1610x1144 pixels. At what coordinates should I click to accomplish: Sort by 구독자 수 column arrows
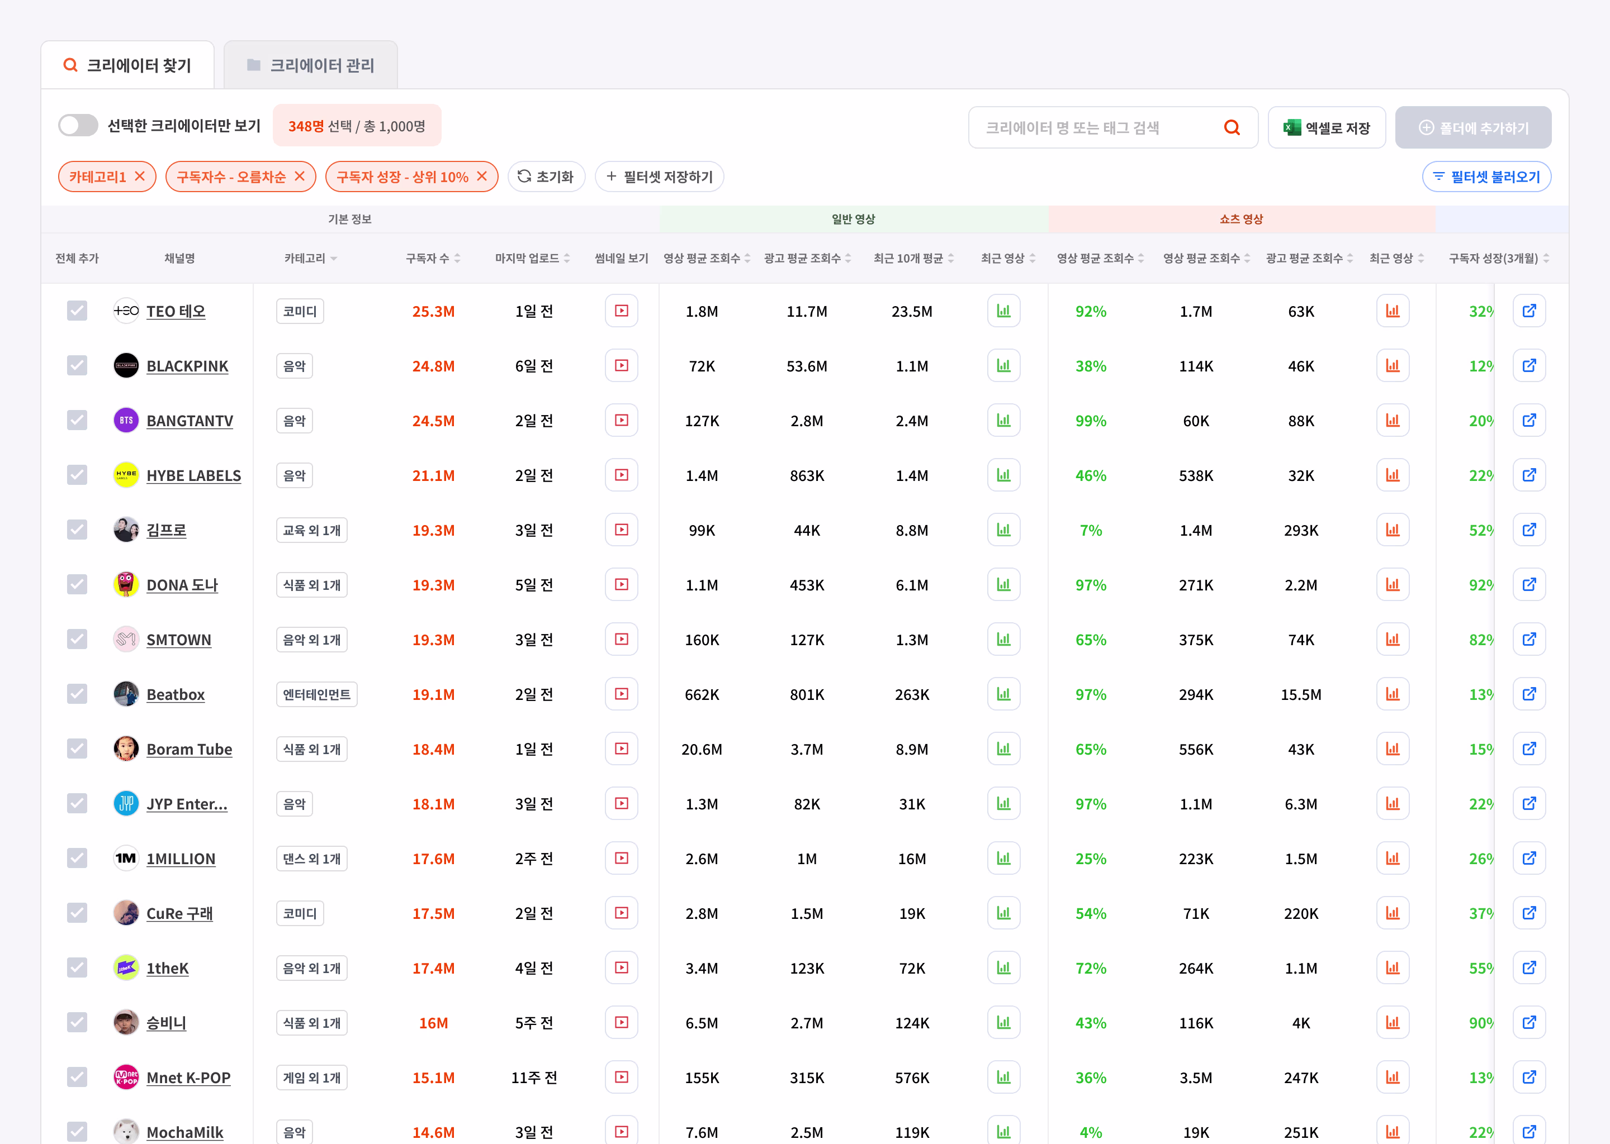click(x=457, y=259)
